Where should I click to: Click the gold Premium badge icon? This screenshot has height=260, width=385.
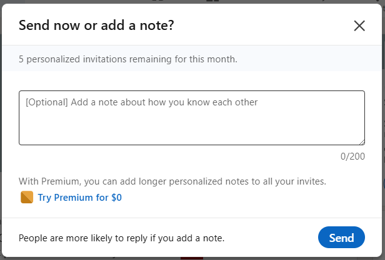(27, 197)
